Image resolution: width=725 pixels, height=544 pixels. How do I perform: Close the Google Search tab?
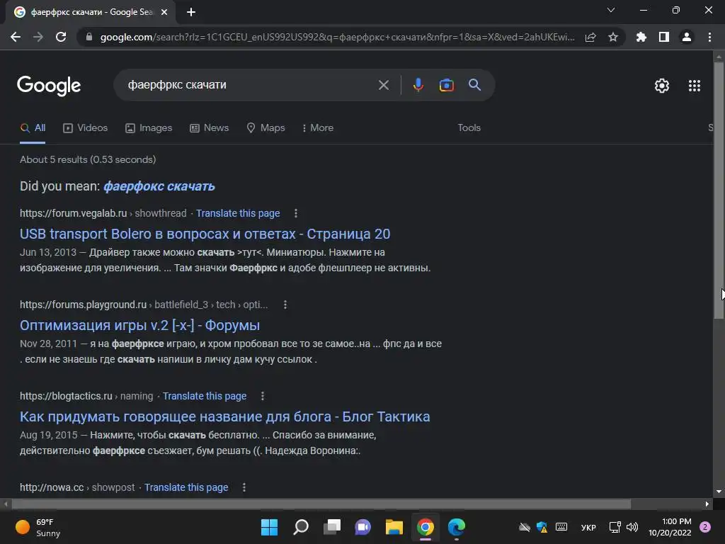pos(164,12)
